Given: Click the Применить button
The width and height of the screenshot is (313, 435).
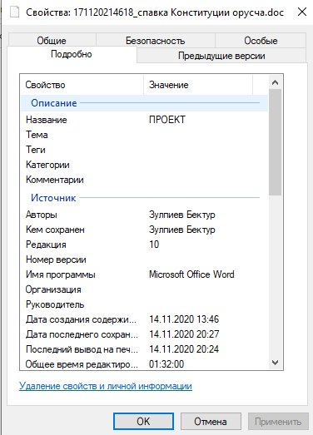Looking at the screenshot, I should (278, 421).
